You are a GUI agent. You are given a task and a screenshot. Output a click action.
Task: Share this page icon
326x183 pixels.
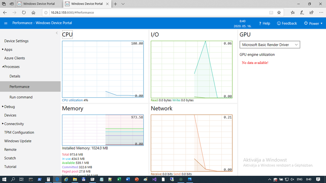[x=311, y=13]
